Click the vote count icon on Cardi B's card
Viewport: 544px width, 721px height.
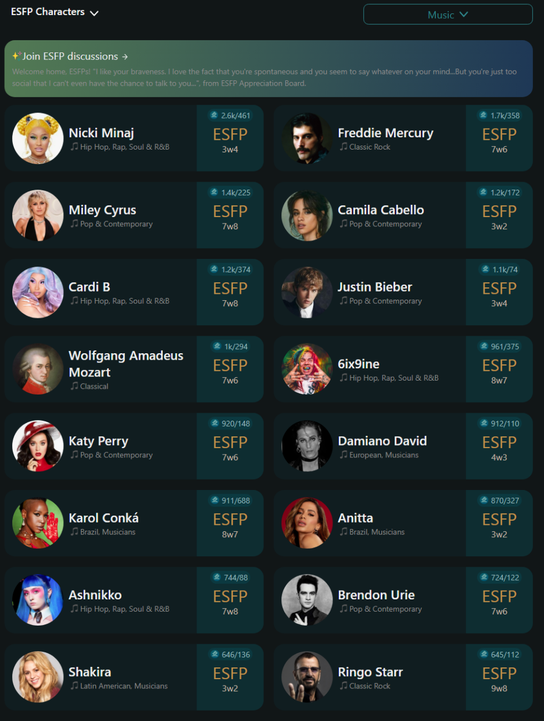(x=214, y=269)
